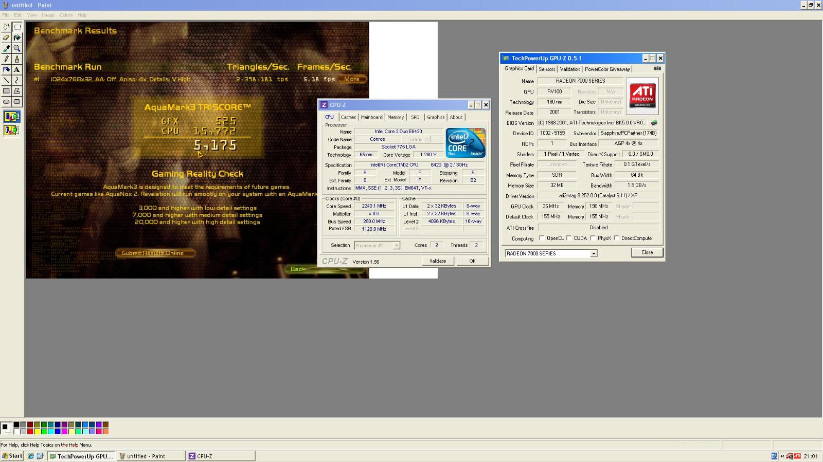This screenshot has width=823, height=462.
Task: Choose the Curve tool in Paint
Action: click(x=17, y=80)
